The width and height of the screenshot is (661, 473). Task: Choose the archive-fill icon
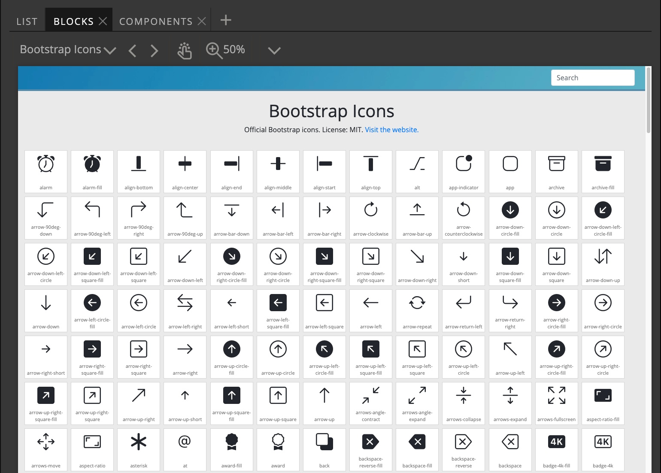coord(603,172)
